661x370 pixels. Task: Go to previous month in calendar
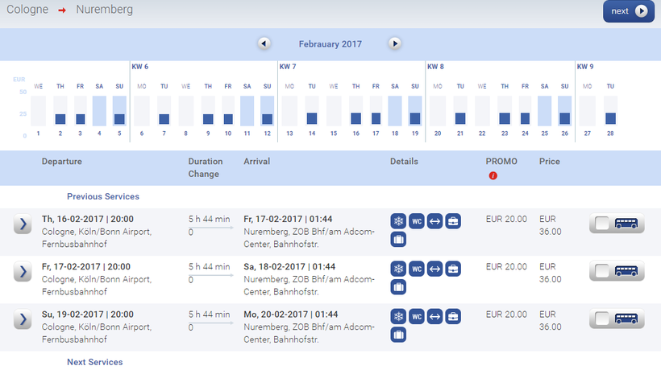(264, 43)
